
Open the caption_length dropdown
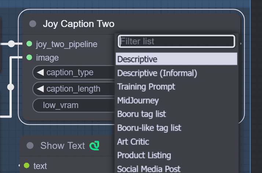click(73, 89)
